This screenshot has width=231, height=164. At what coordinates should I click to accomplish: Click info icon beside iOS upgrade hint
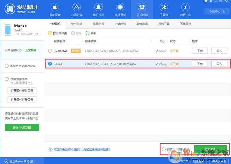click(51, 150)
